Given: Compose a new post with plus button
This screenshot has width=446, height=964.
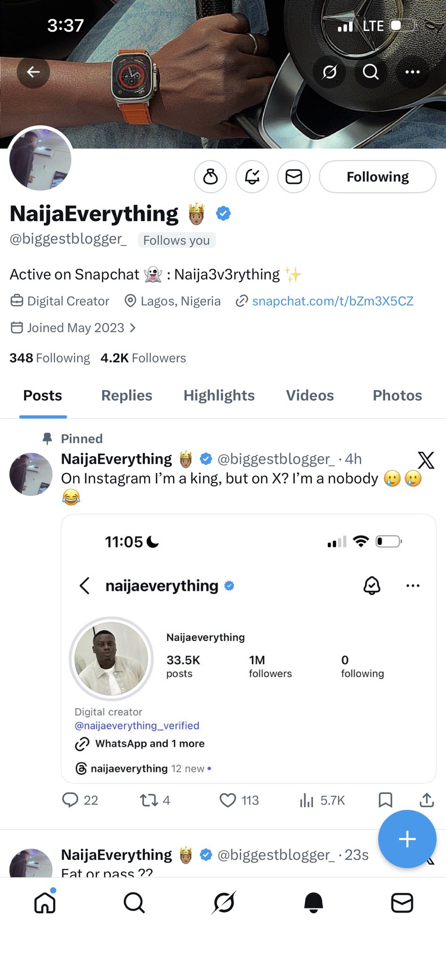Looking at the screenshot, I should (407, 839).
